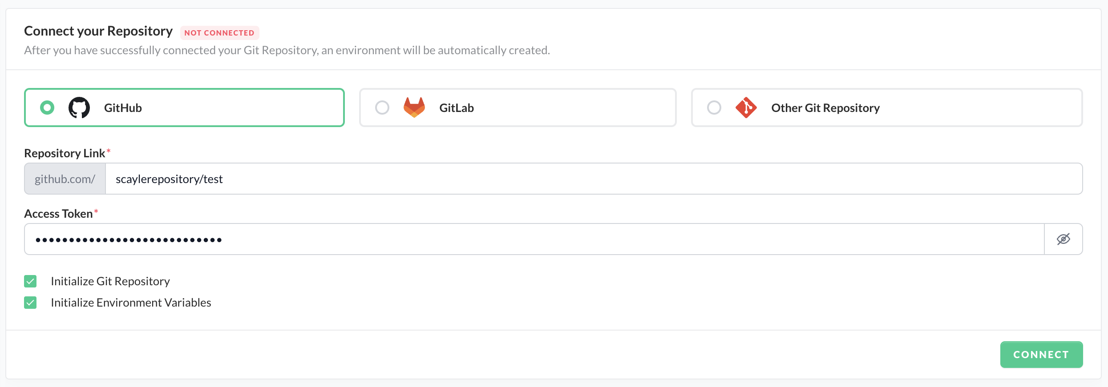This screenshot has width=1108, height=387.
Task: Focus the Access Token password field
Action: click(x=534, y=239)
